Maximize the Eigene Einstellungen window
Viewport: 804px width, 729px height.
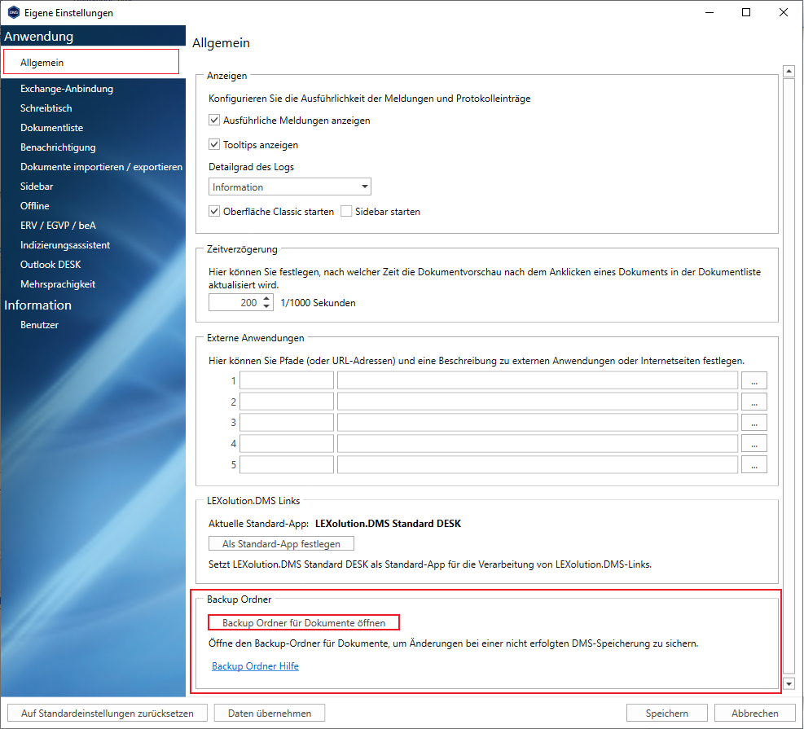(x=746, y=12)
